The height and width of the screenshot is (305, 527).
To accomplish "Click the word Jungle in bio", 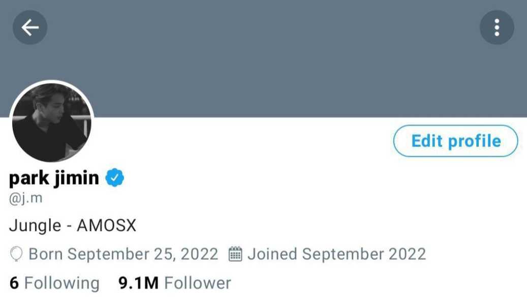I will click(35, 226).
